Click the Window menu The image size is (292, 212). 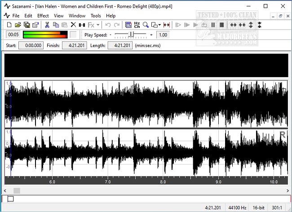coord(77,16)
